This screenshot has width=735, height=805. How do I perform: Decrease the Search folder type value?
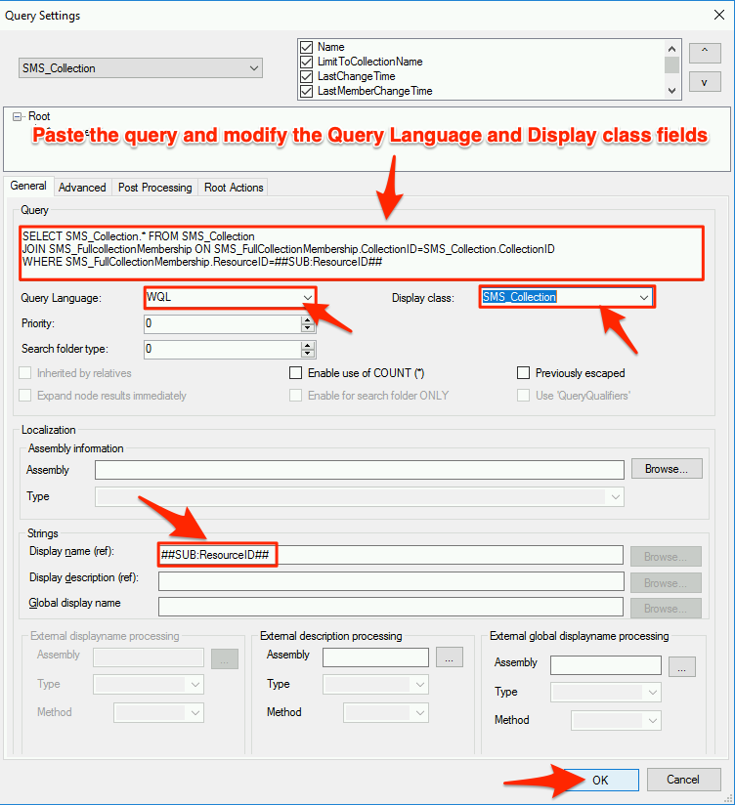pos(309,353)
